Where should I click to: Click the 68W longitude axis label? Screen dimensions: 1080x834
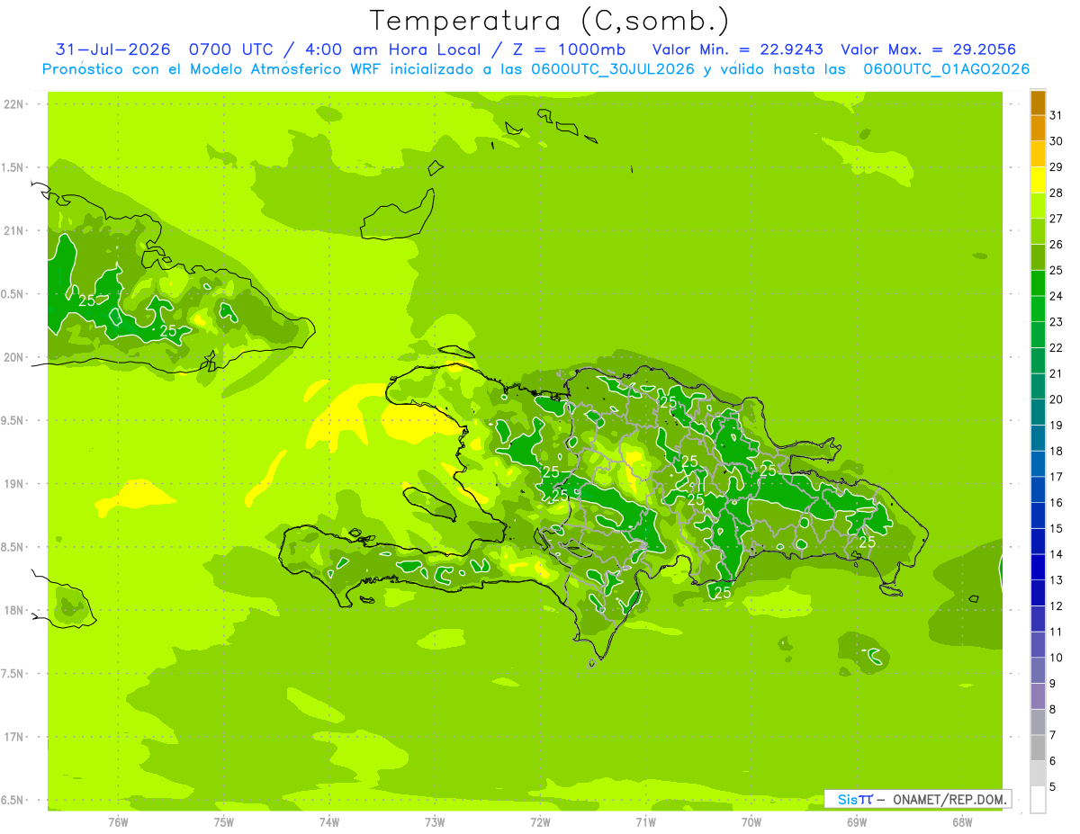(x=962, y=822)
